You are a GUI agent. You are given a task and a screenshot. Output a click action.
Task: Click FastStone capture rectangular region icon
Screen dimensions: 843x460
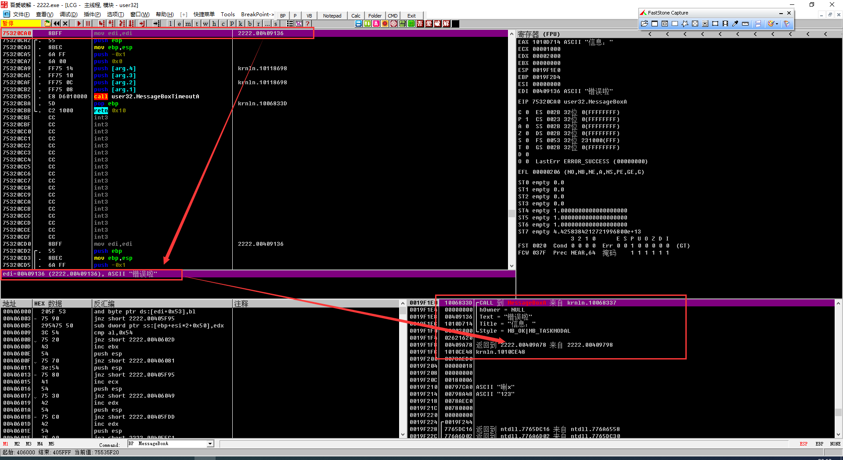tap(675, 23)
